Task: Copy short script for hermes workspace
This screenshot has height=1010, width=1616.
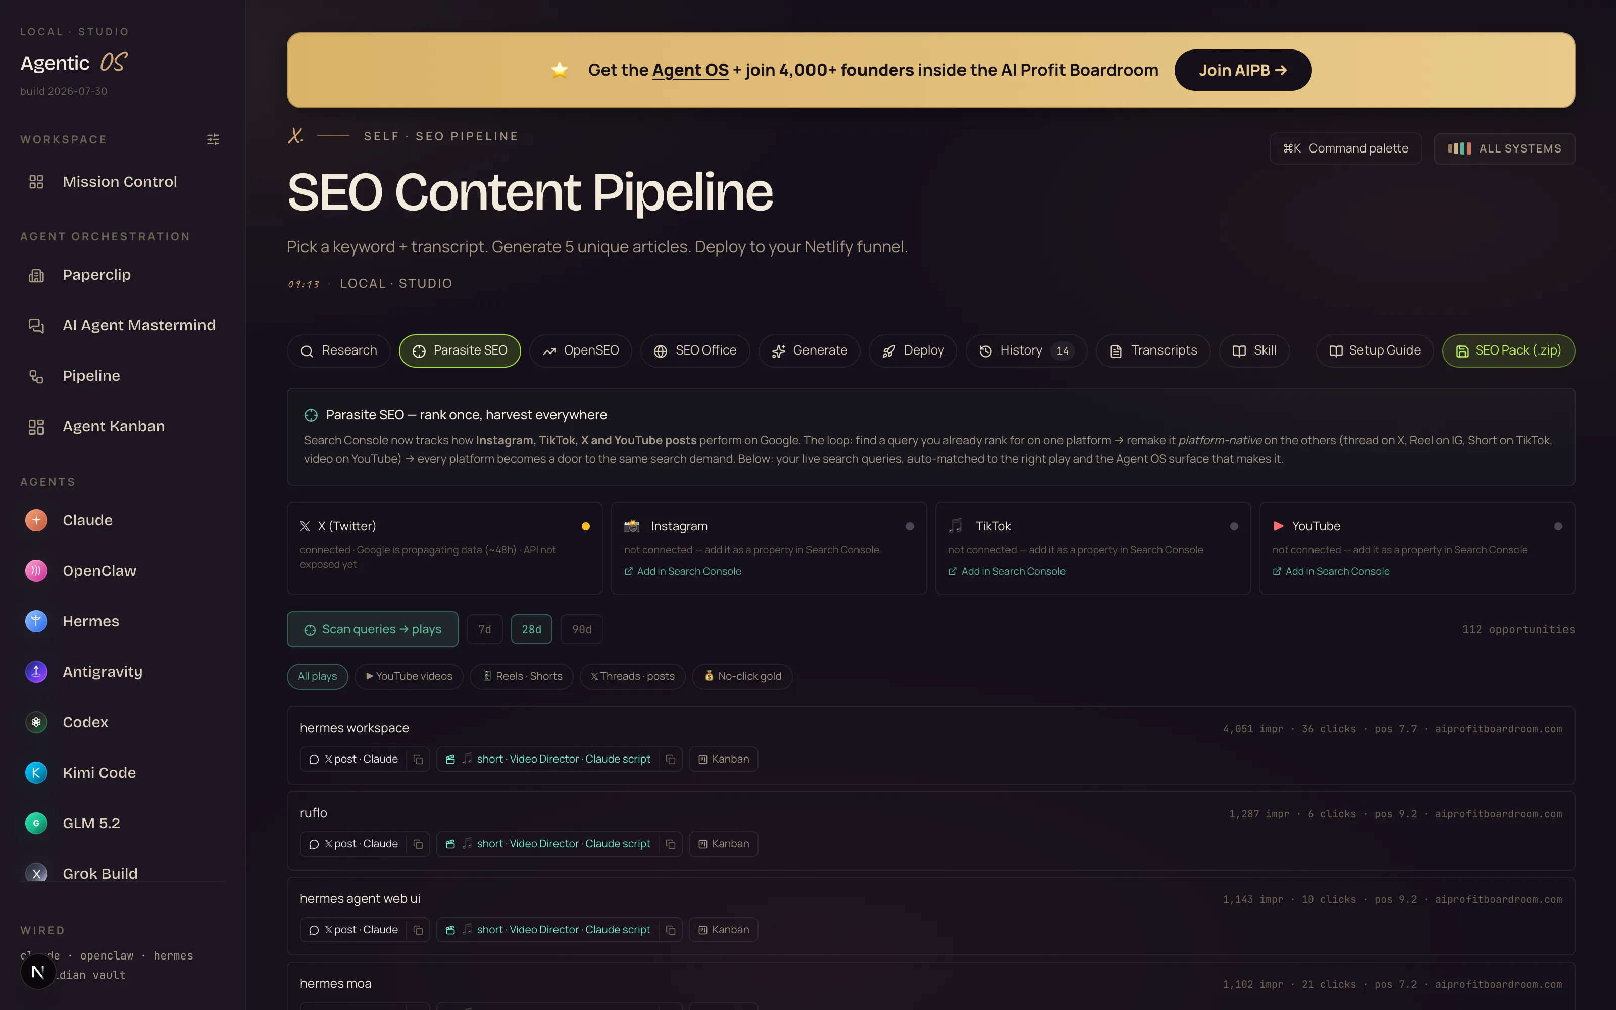Action: (671, 759)
